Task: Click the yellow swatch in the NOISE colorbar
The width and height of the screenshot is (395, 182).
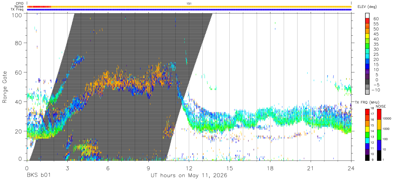Action: [379, 125]
